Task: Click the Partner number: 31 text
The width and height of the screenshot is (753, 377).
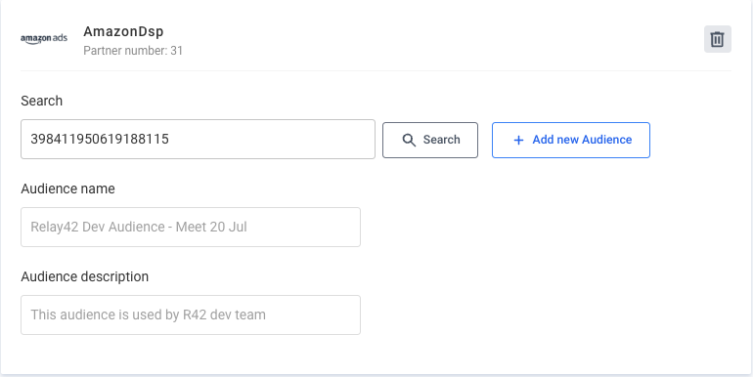Action: click(133, 51)
